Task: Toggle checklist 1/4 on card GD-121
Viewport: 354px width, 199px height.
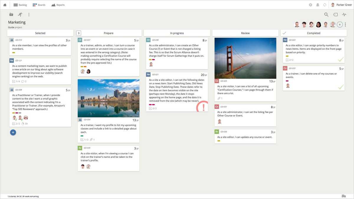Action: pos(16,82)
